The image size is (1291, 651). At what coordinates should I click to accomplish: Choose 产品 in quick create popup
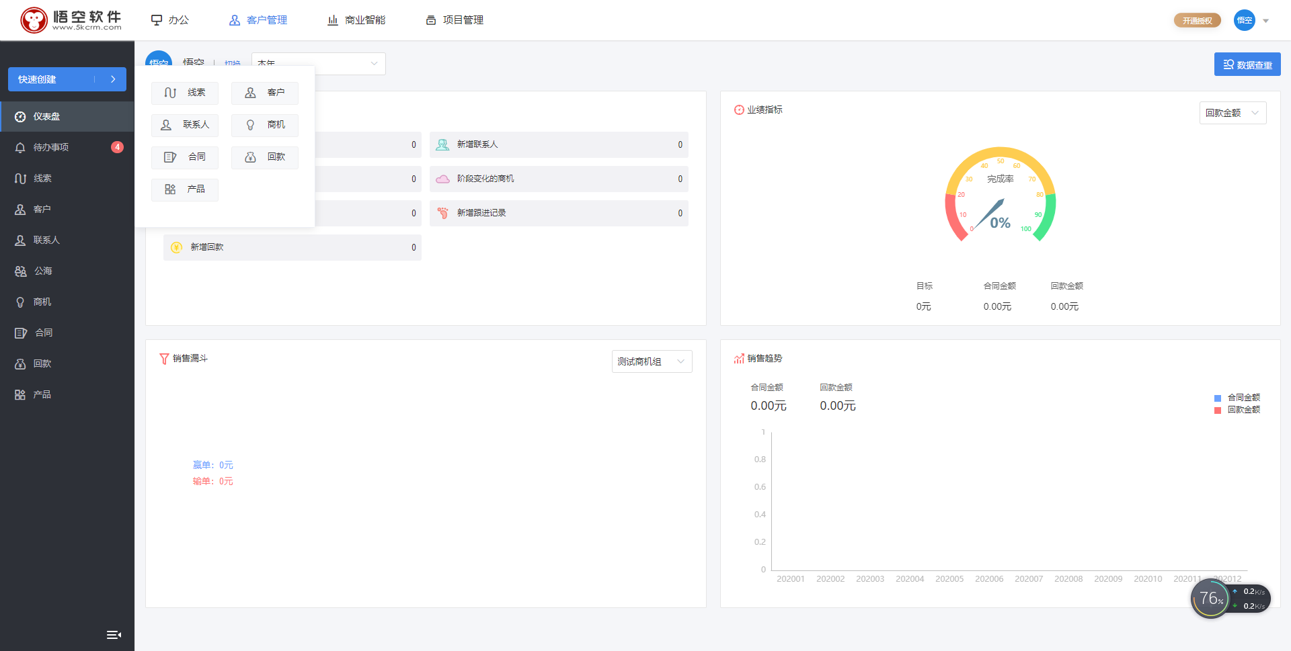click(x=185, y=189)
